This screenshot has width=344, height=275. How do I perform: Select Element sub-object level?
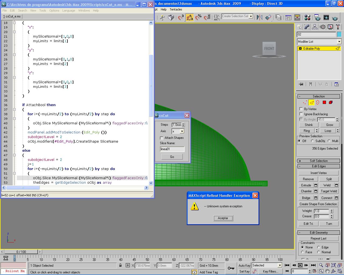[331, 102]
